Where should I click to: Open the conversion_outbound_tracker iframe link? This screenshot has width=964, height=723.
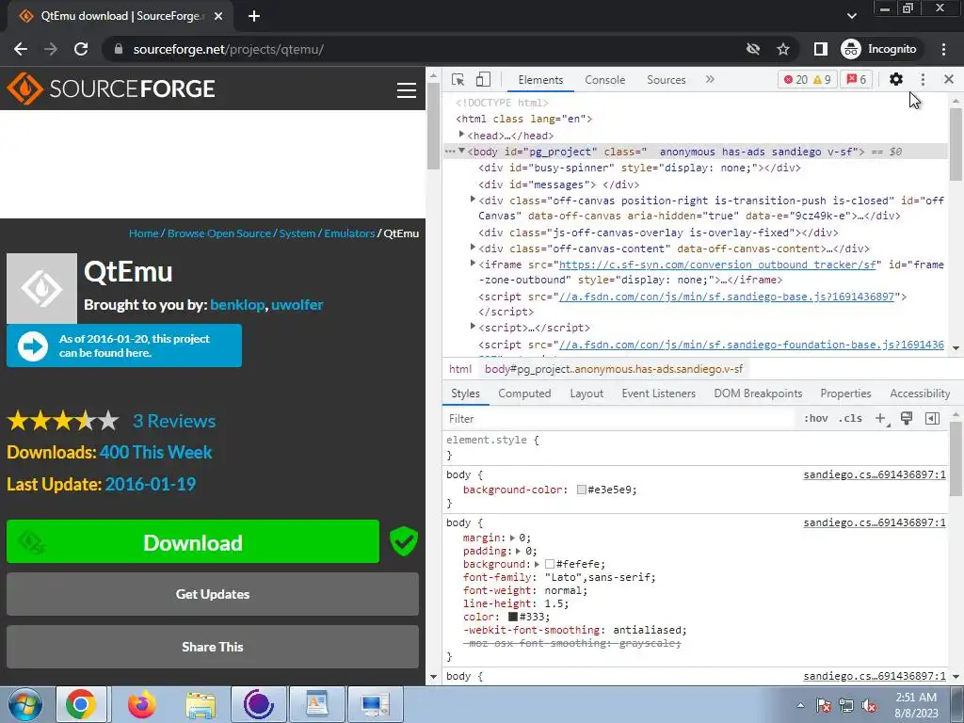click(x=716, y=265)
